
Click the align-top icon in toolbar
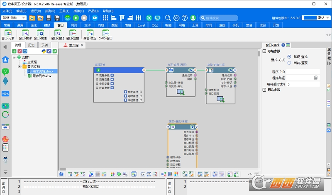click(122, 18)
